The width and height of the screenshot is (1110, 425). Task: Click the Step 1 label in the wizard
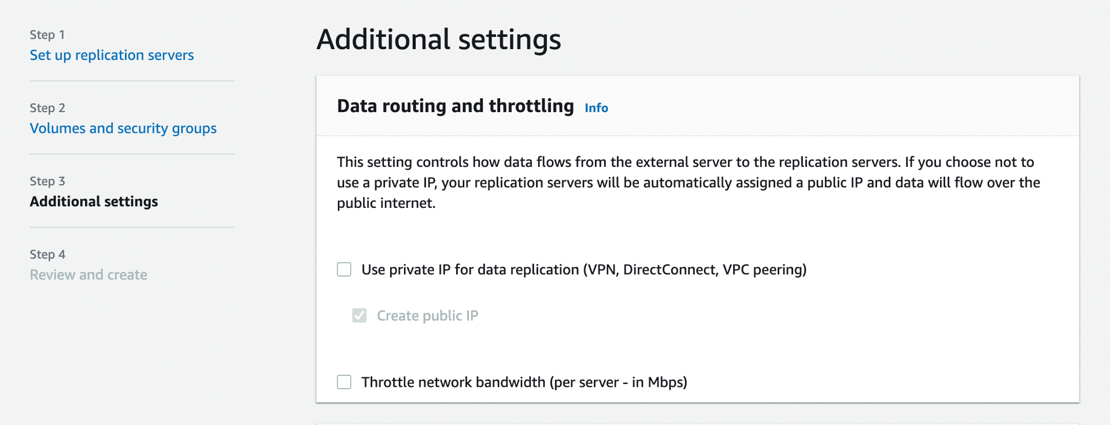click(47, 35)
